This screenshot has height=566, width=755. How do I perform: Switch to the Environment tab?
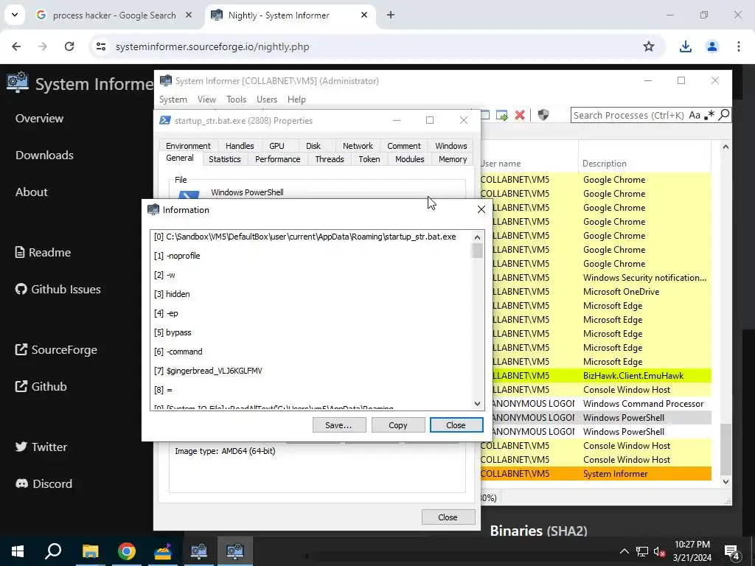pyautogui.click(x=188, y=146)
